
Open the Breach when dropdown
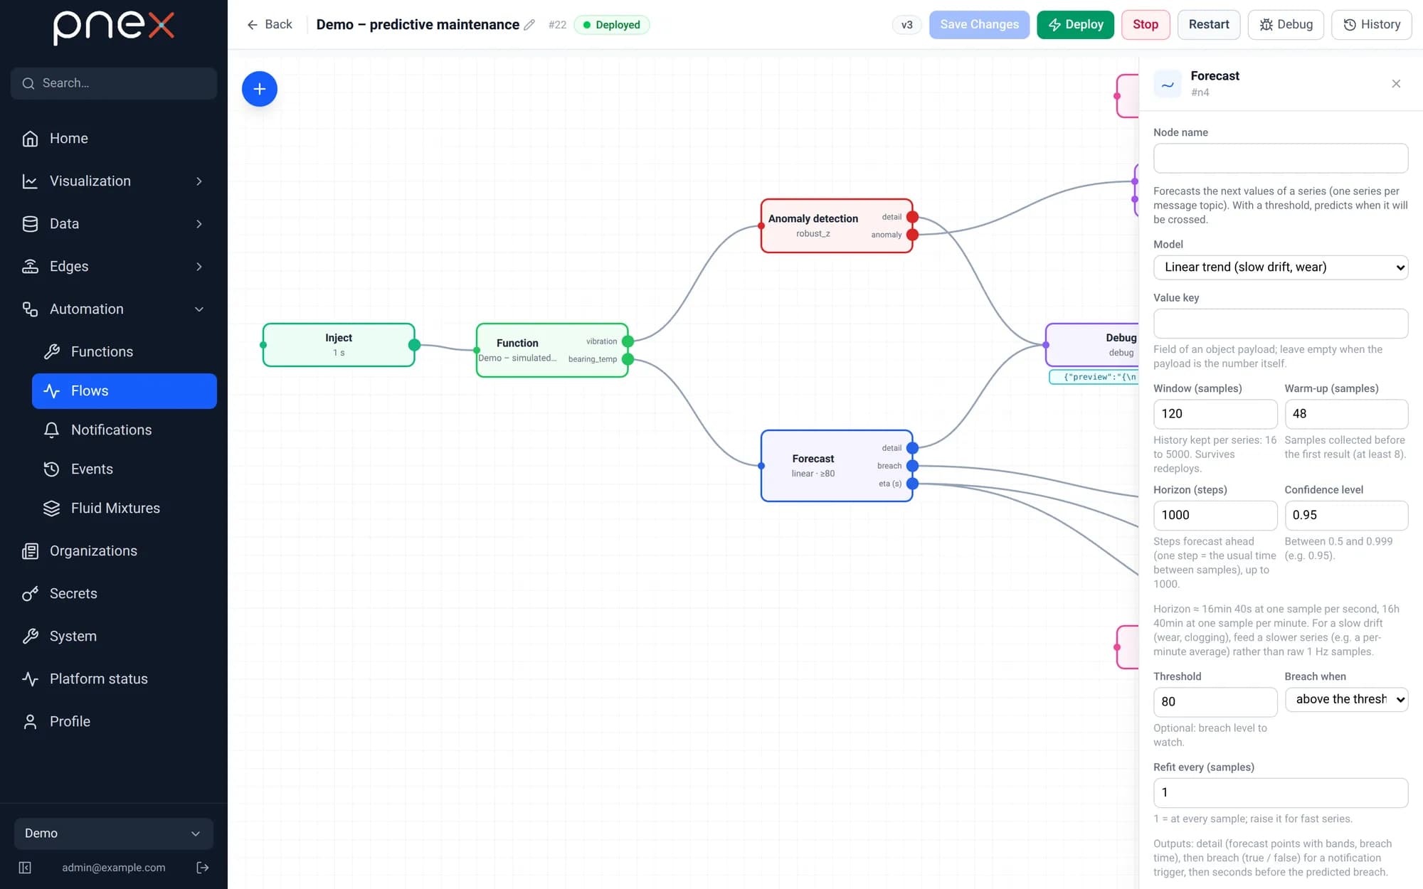point(1346,700)
